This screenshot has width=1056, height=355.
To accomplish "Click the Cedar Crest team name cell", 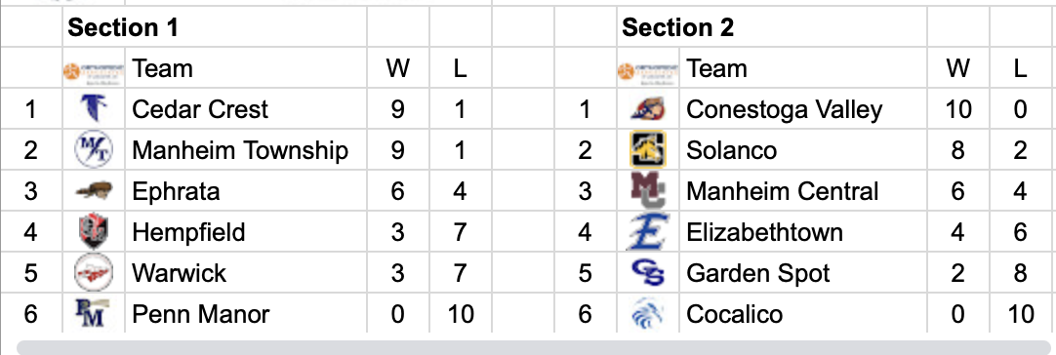I will (x=246, y=109).
